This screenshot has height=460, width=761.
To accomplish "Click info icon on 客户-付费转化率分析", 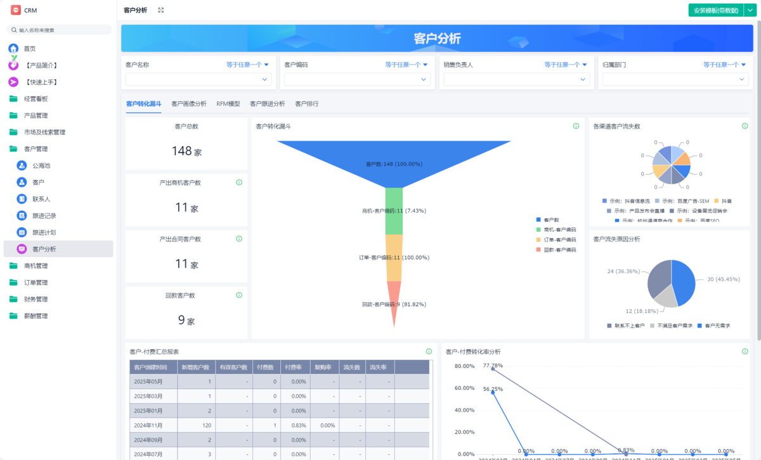I will click(x=745, y=352).
